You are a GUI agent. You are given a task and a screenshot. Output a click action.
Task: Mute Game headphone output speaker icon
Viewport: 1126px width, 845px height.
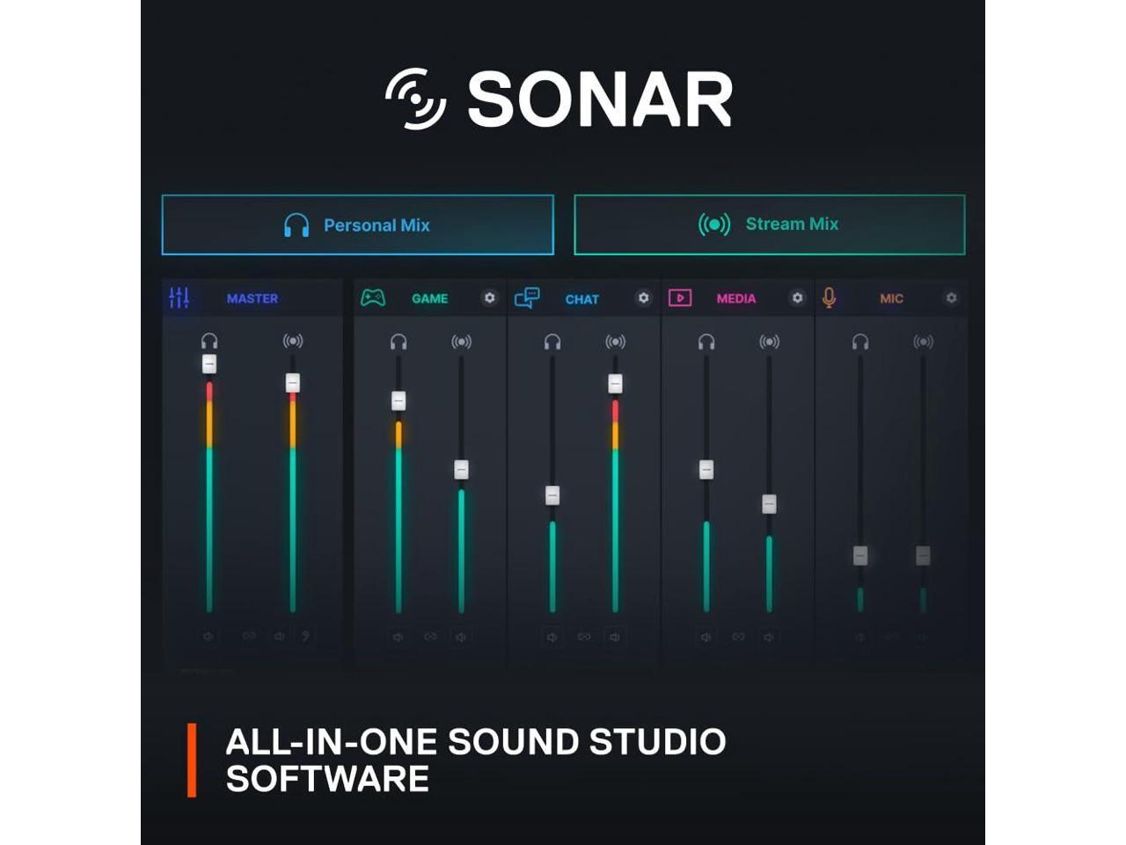pyautogui.click(x=398, y=636)
